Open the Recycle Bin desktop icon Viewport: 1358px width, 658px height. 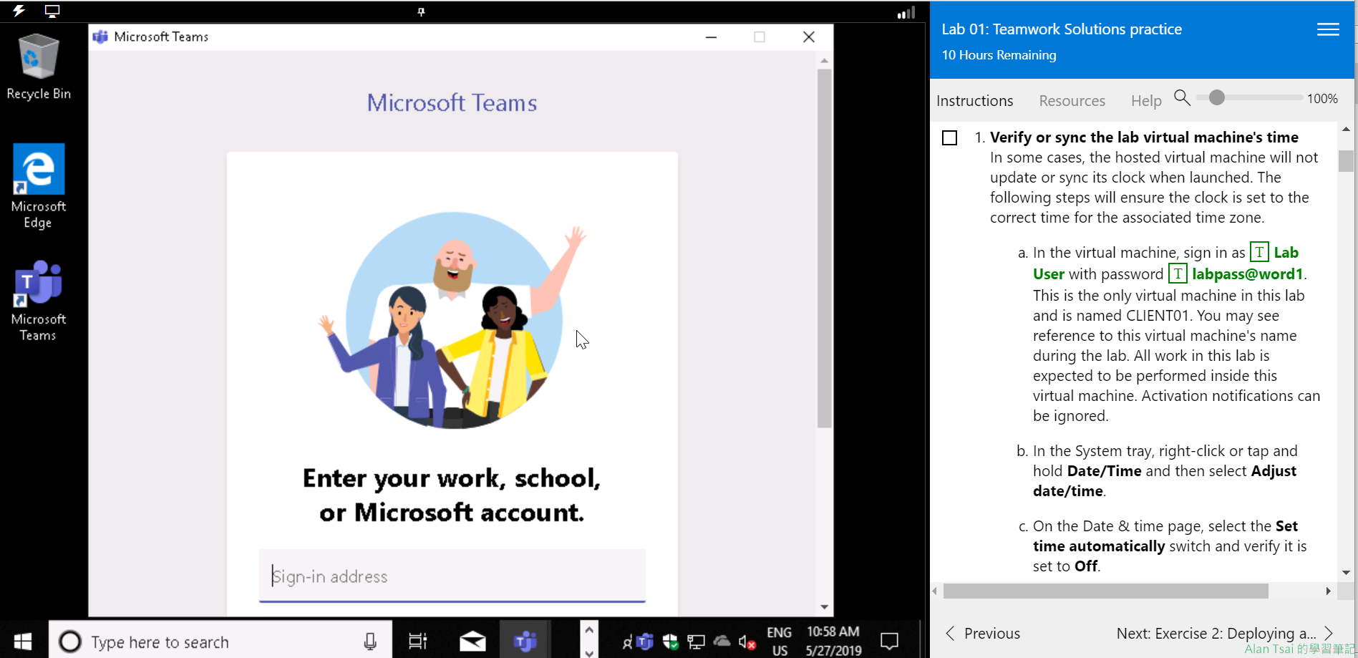[39, 67]
